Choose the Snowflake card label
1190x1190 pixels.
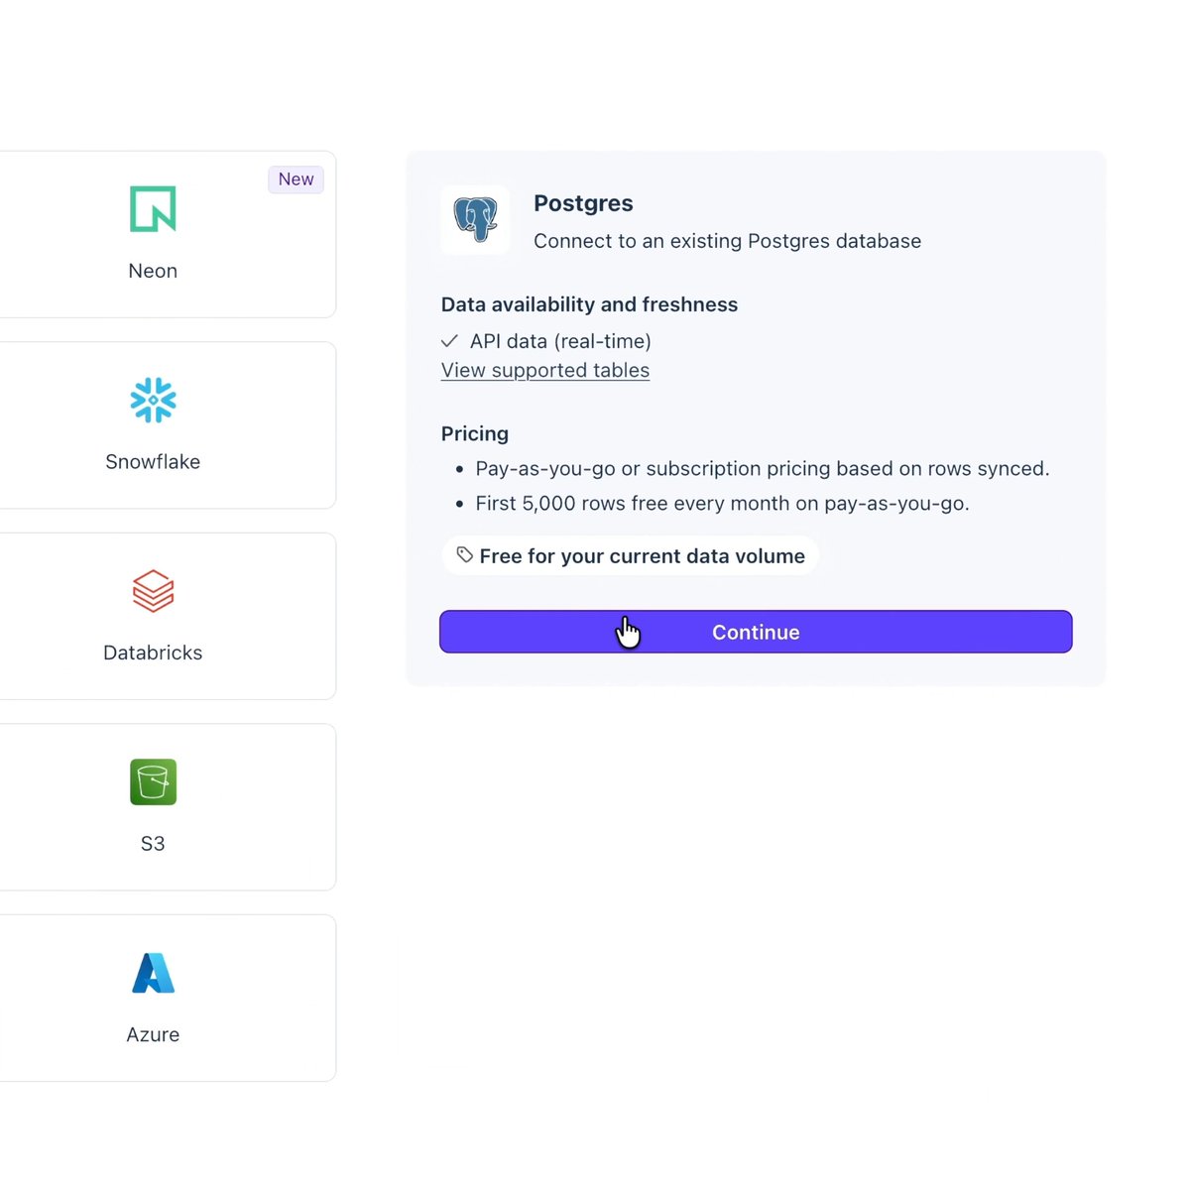click(153, 462)
